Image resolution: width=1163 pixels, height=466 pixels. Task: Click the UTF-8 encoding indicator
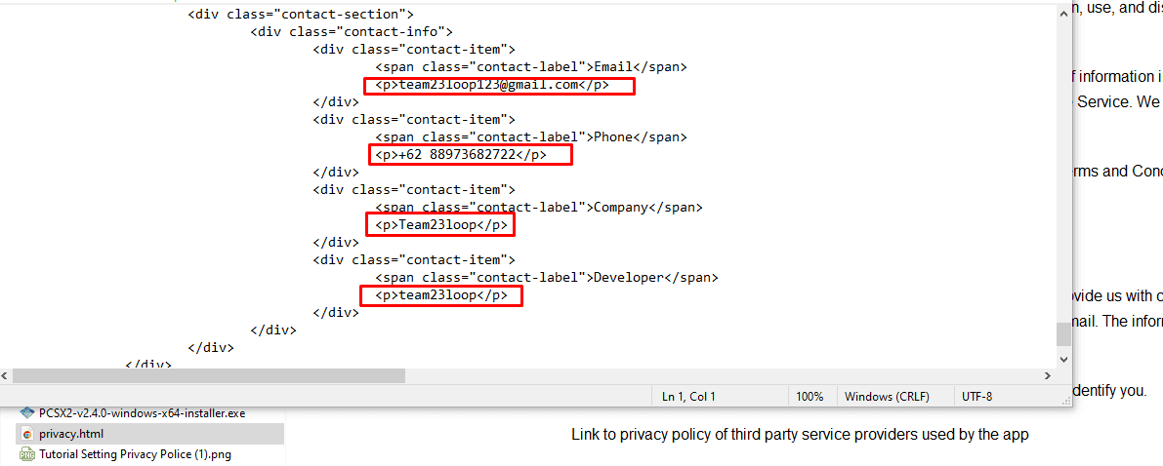coord(976,397)
